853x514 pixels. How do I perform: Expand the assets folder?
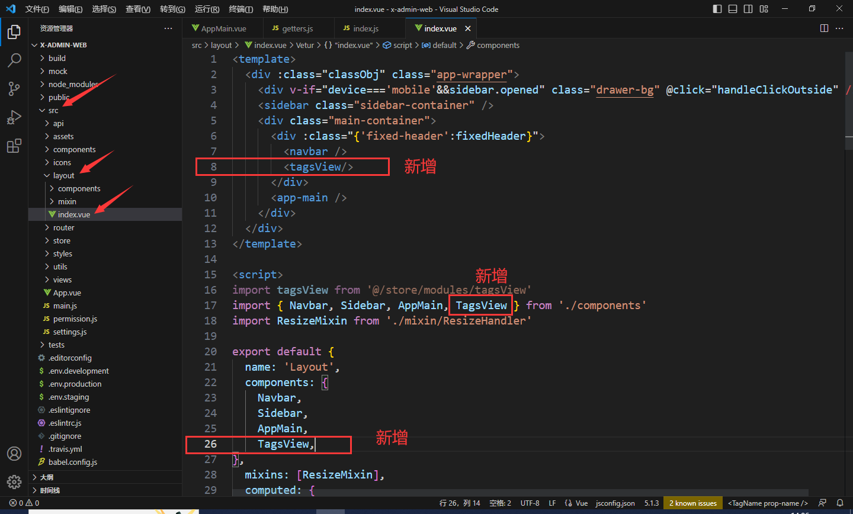(x=105, y=136)
